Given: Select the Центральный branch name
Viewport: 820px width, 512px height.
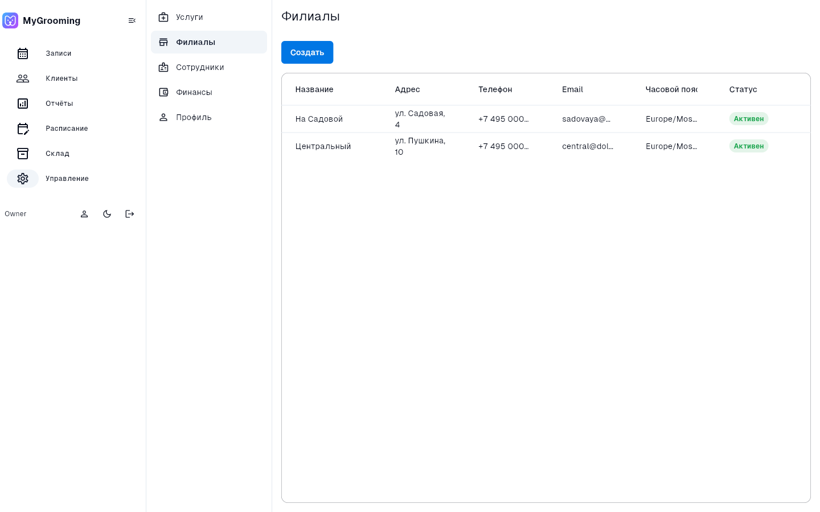Looking at the screenshot, I should pyautogui.click(x=323, y=146).
